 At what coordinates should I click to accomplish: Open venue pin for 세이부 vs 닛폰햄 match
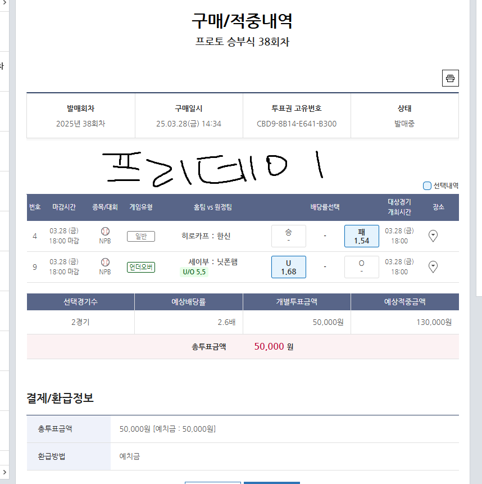(433, 266)
